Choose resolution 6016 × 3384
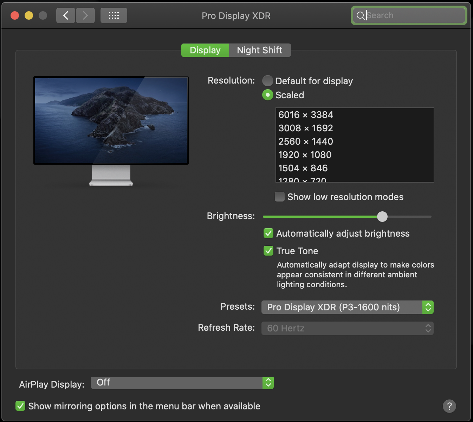Viewport: 473px width, 422px height. click(355, 115)
